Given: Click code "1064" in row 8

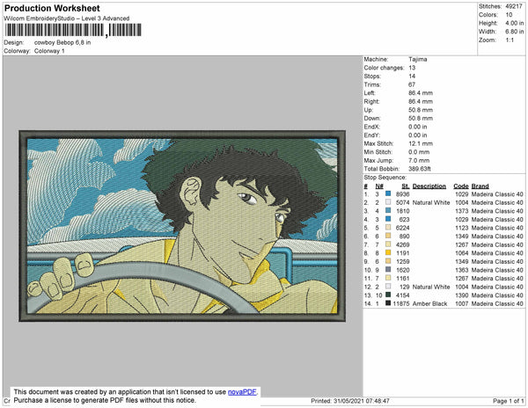Looking at the screenshot, I should [x=462, y=253].
